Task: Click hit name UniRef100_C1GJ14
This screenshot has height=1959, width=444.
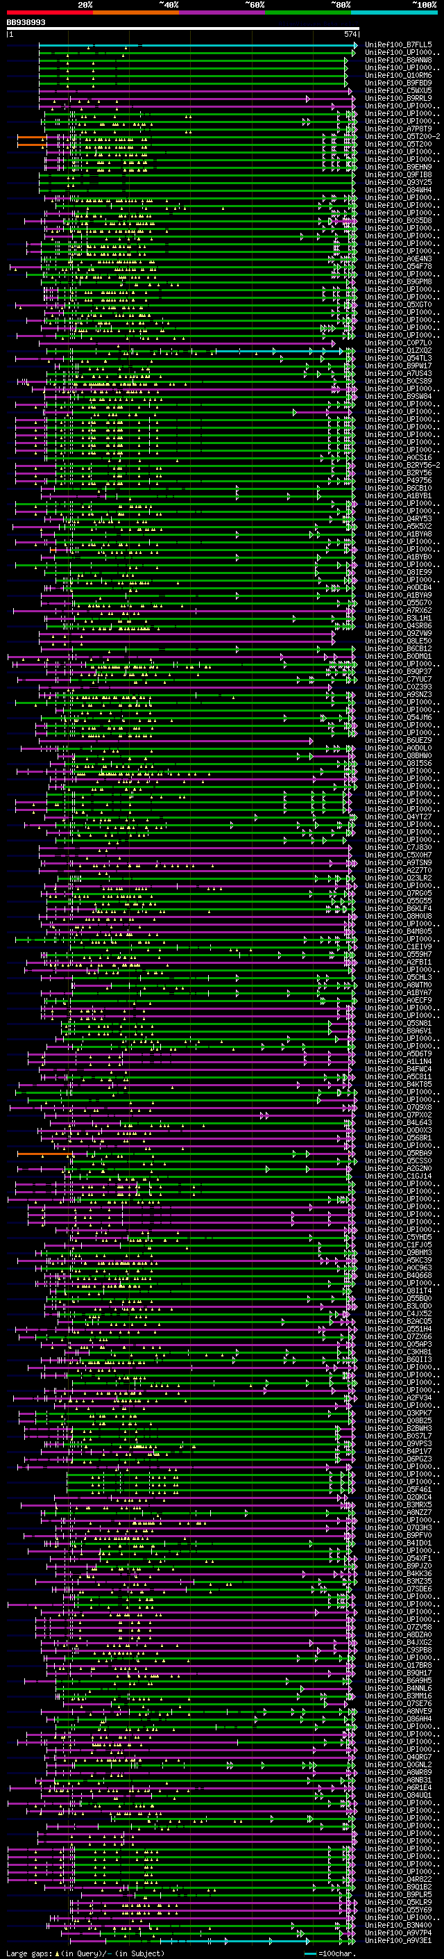Action: click(398, 1177)
